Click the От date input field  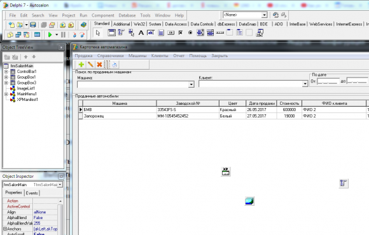tap(328, 81)
